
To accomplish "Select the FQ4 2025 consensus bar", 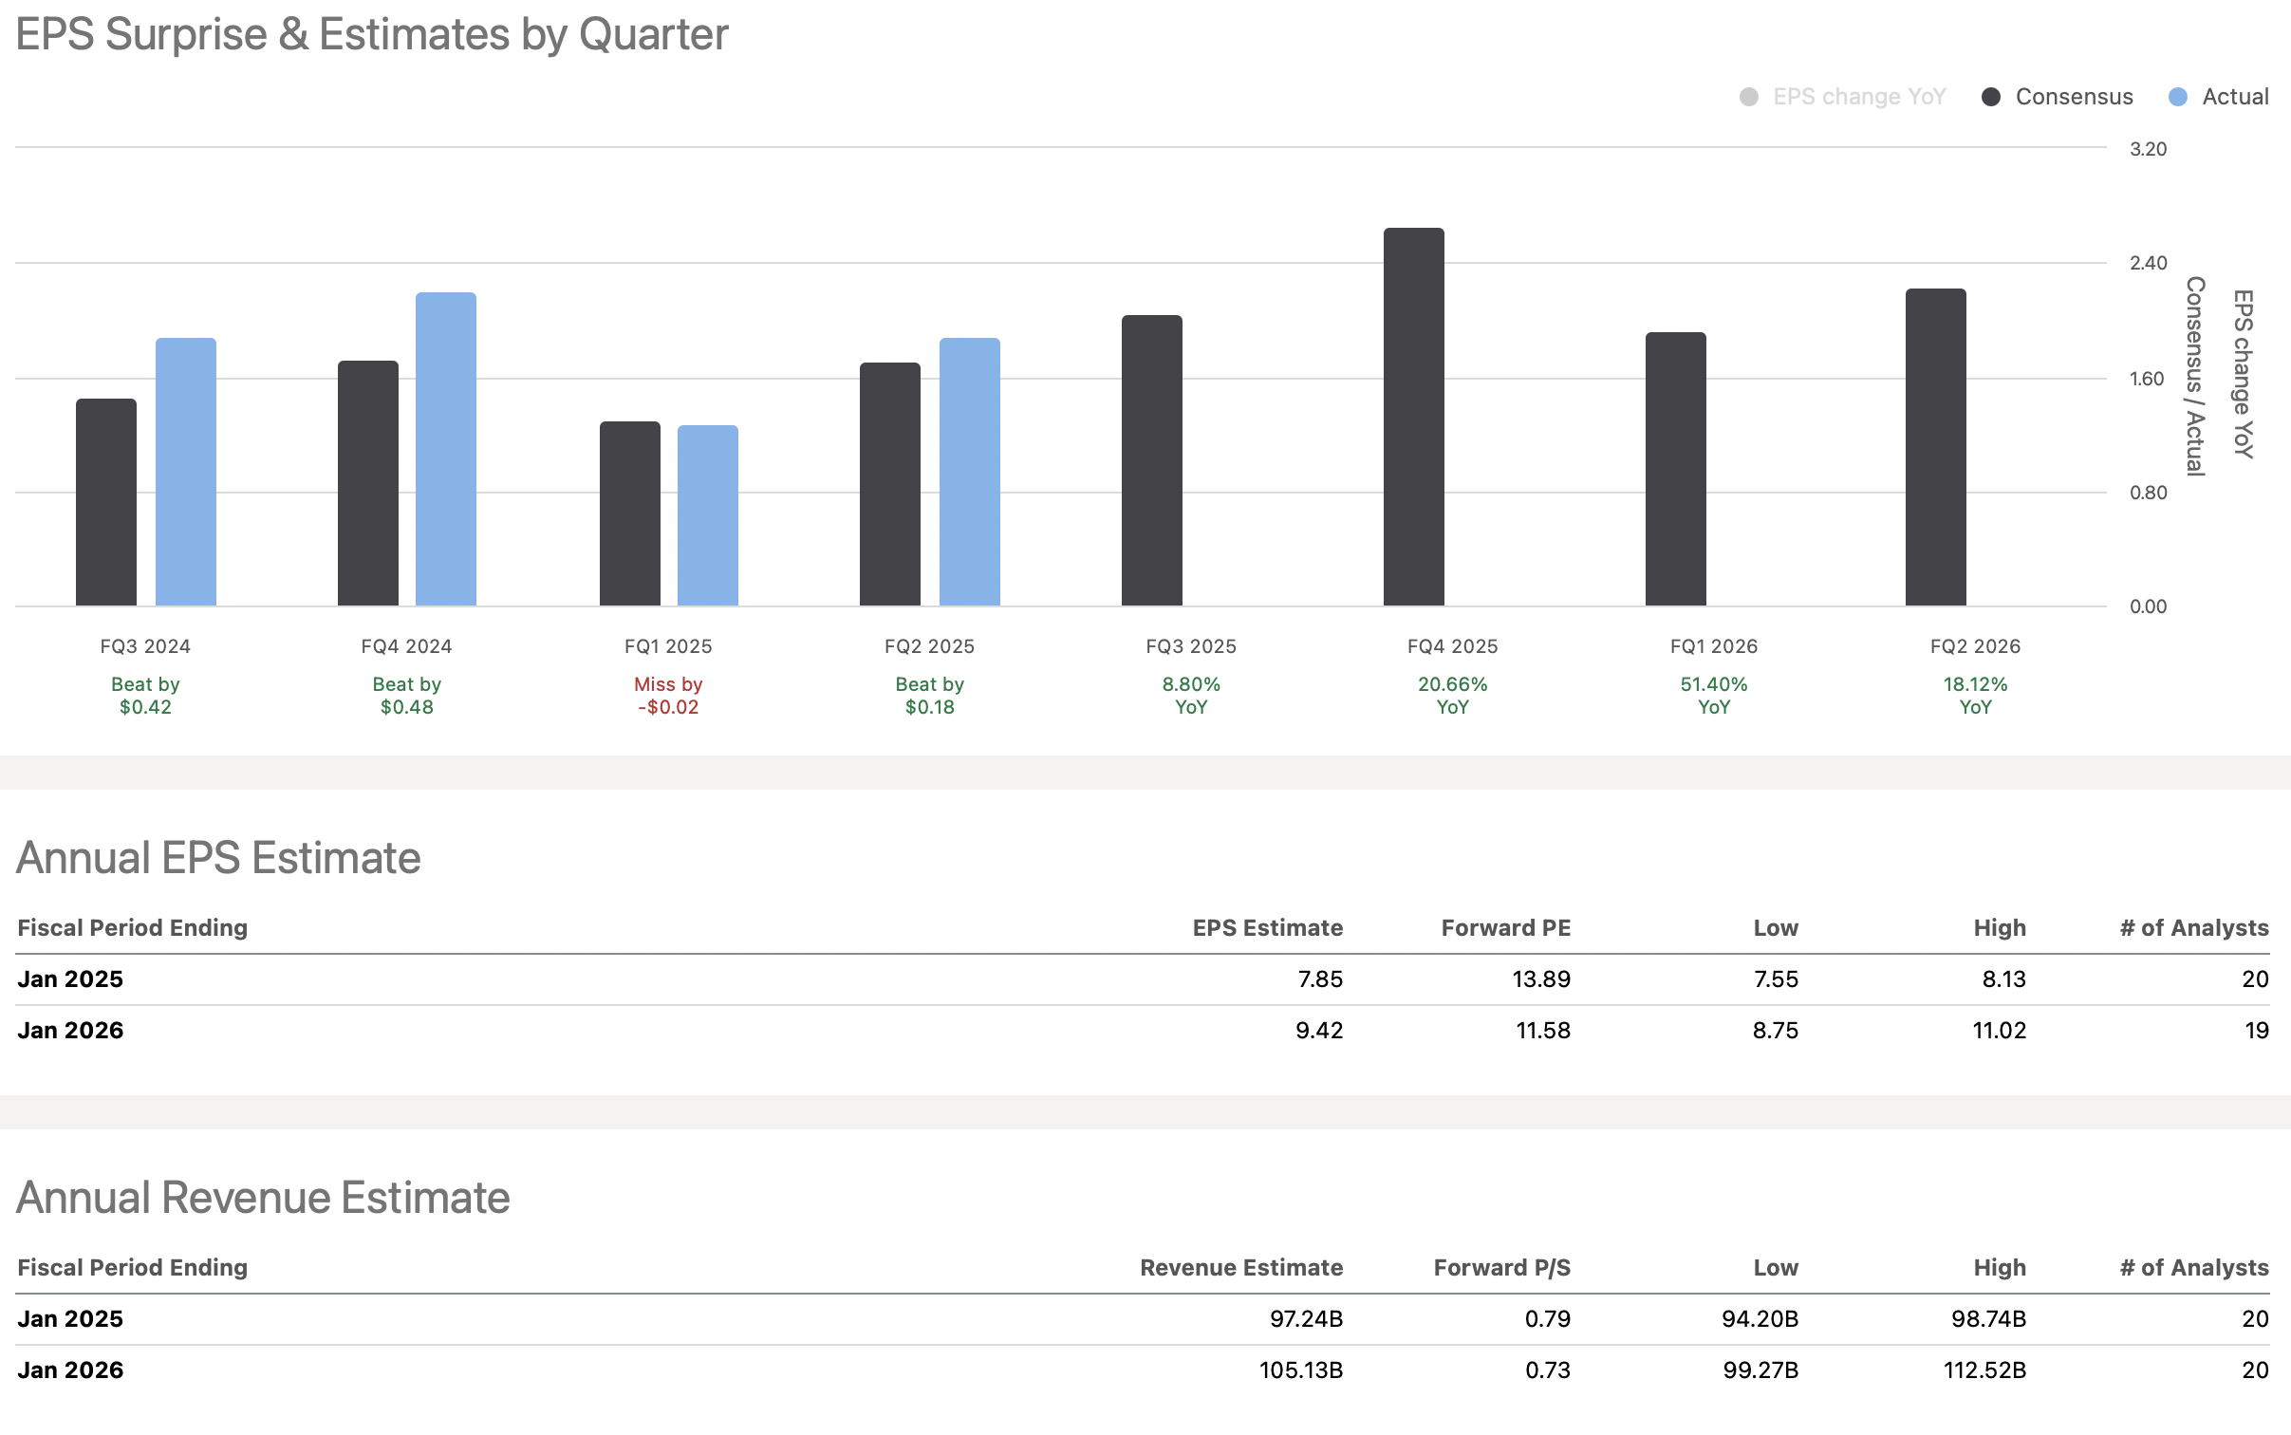I will 1414,417.
